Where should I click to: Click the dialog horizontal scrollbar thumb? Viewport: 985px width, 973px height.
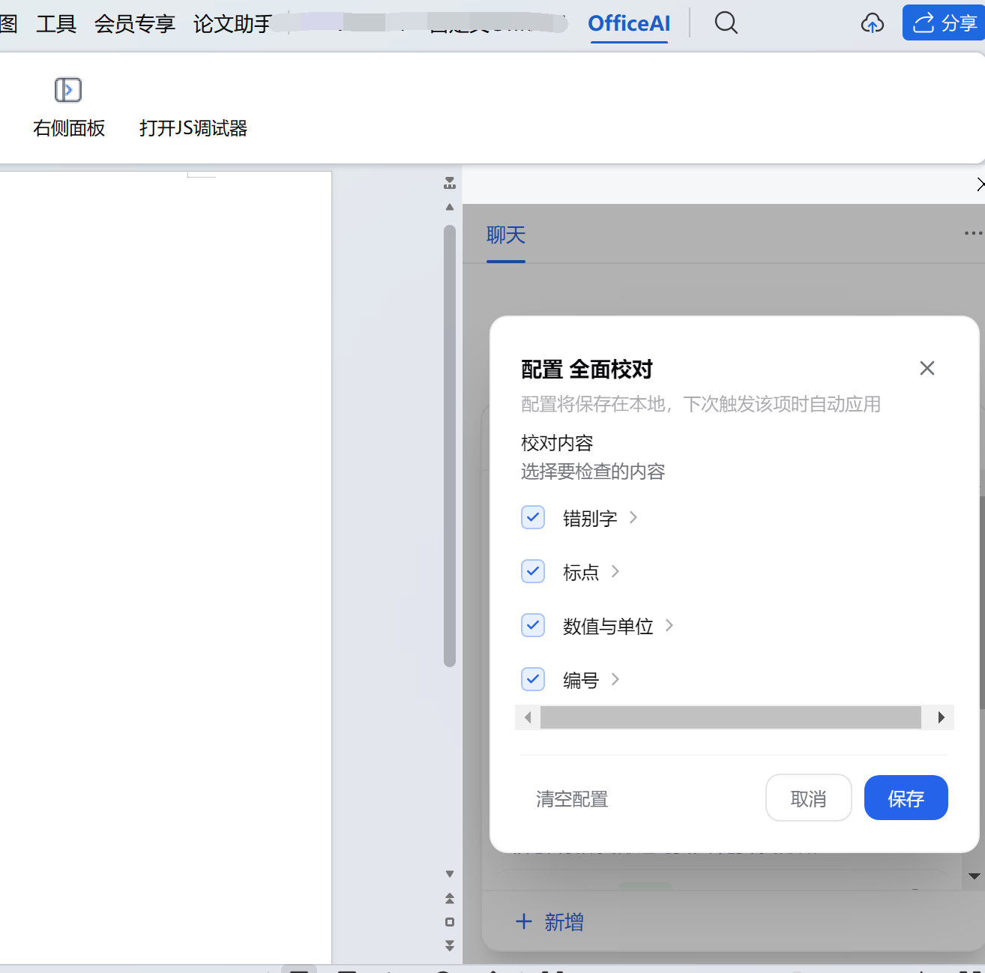tap(731, 717)
